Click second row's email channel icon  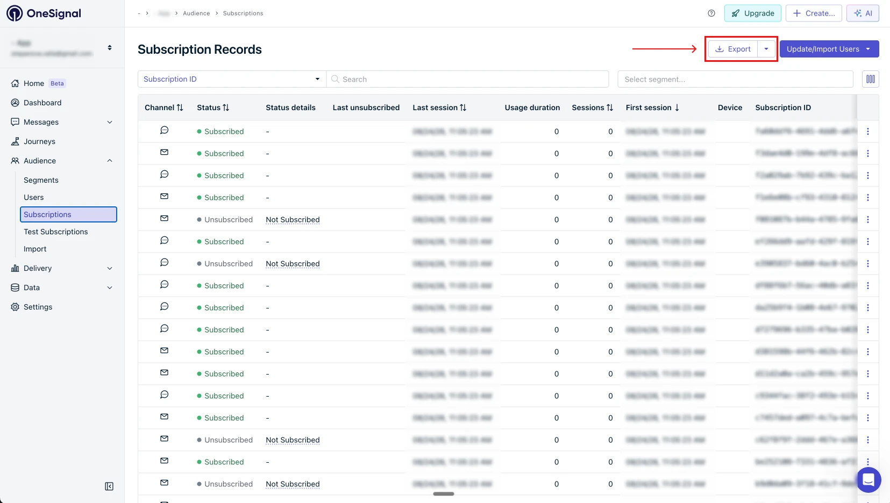tap(165, 153)
